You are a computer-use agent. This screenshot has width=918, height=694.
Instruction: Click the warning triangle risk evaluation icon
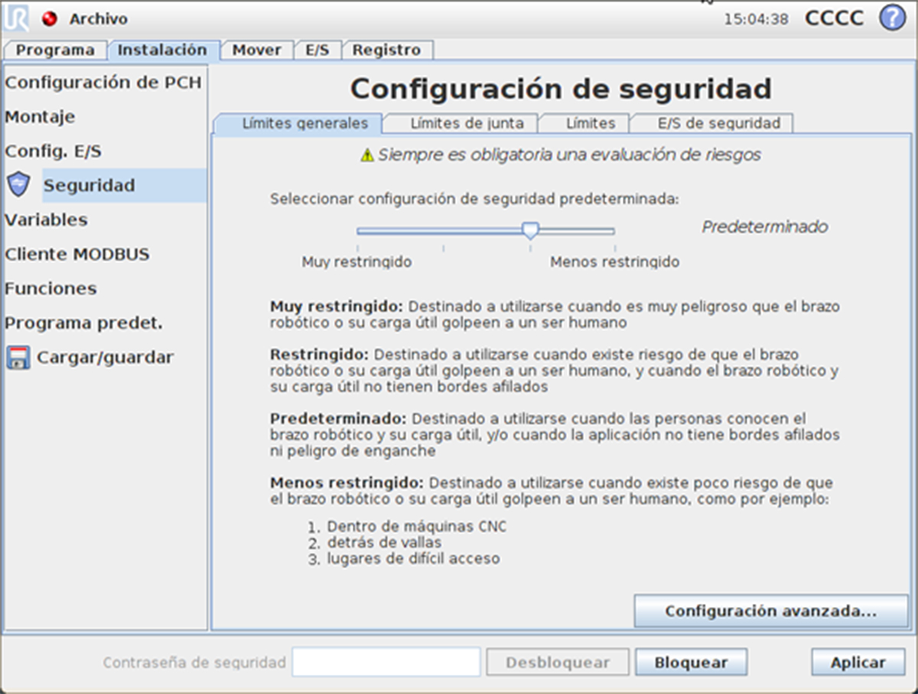pyautogui.click(x=367, y=155)
